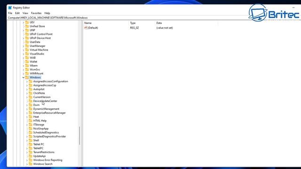Select the WAB folder icon
This screenshot has width=301, height=169.
27,58
